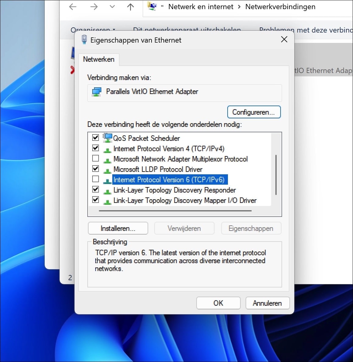Select the Netwerken tab
Viewport: 353px width, 362px height.
click(99, 59)
